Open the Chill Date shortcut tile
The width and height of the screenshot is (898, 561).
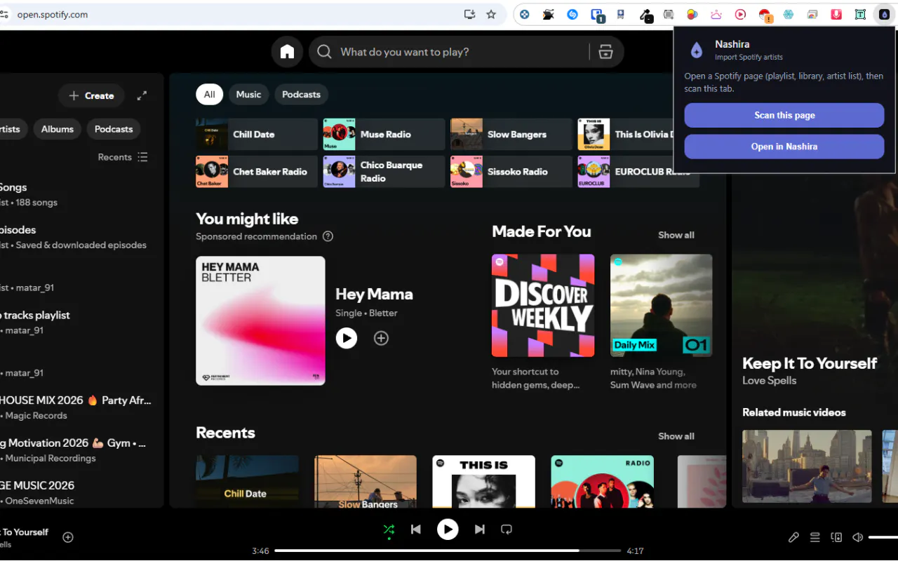(257, 134)
